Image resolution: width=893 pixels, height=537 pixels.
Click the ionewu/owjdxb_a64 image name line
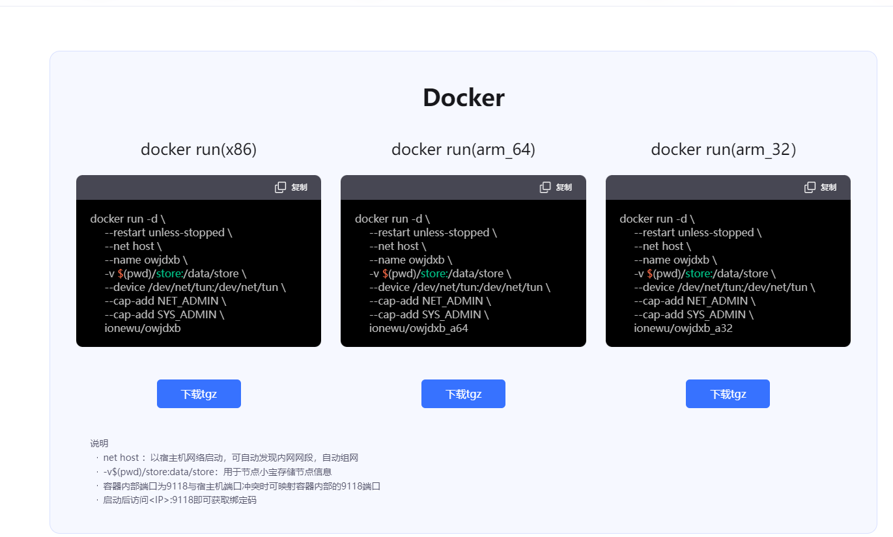click(418, 328)
